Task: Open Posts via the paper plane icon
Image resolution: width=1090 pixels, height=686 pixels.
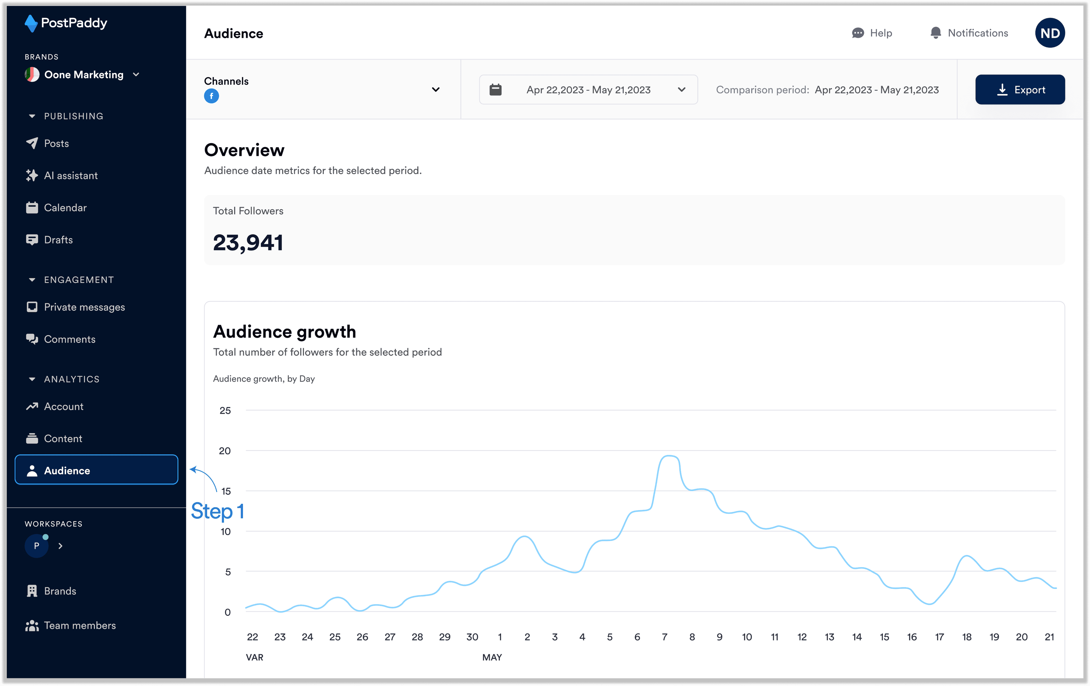Action: [x=32, y=143]
